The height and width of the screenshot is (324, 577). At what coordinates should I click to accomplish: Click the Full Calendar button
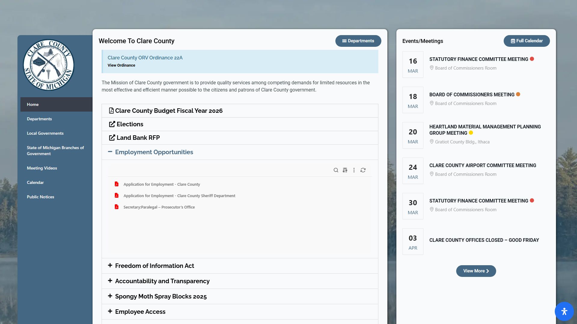[x=526, y=41]
